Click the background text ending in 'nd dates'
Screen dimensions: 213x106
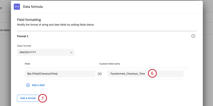(x=5, y=30)
